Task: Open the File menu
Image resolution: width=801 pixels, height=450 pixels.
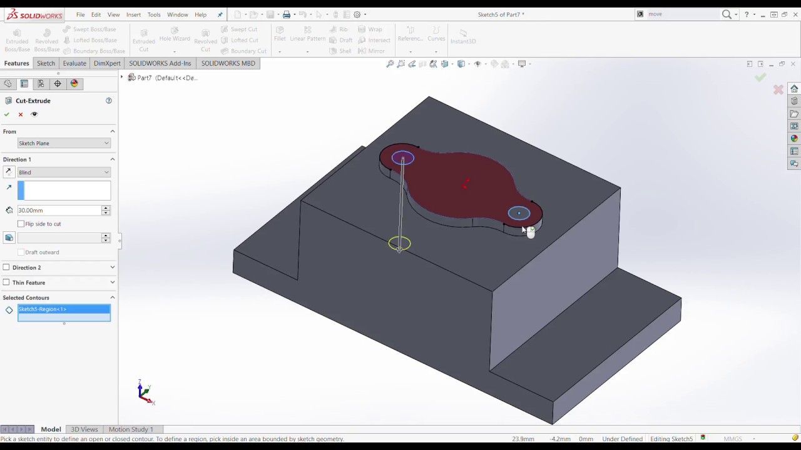Action: coord(81,14)
